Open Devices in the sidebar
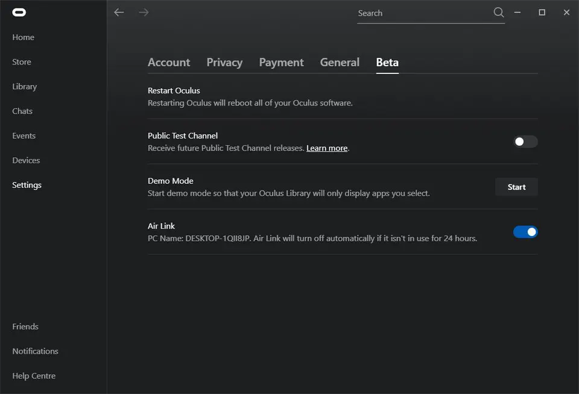Image resolution: width=579 pixels, height=394 pixels. [x=26, y=160]
